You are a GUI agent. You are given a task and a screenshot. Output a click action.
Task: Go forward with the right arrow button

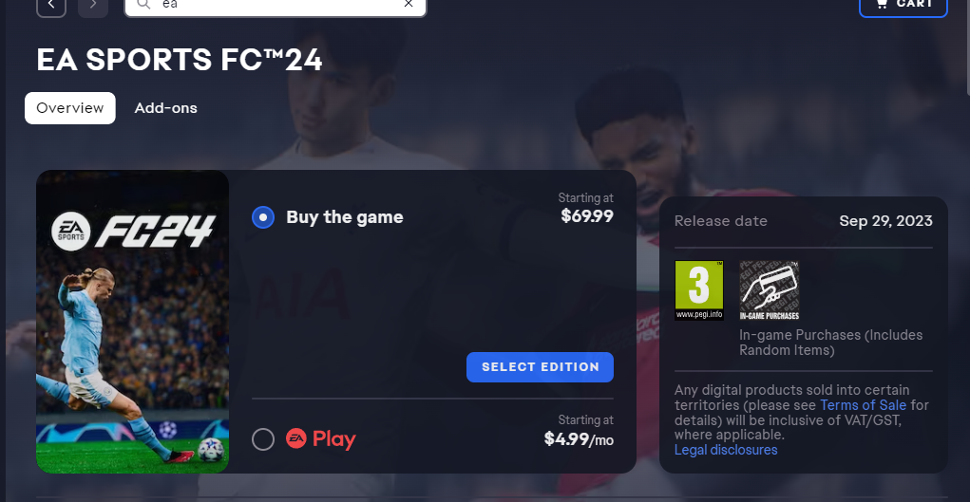click(x=93, y=6)
